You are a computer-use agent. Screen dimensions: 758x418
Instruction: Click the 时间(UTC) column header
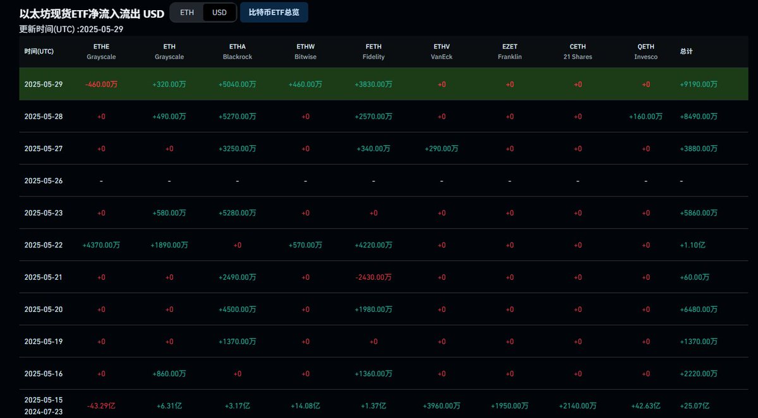coord(39,51)
